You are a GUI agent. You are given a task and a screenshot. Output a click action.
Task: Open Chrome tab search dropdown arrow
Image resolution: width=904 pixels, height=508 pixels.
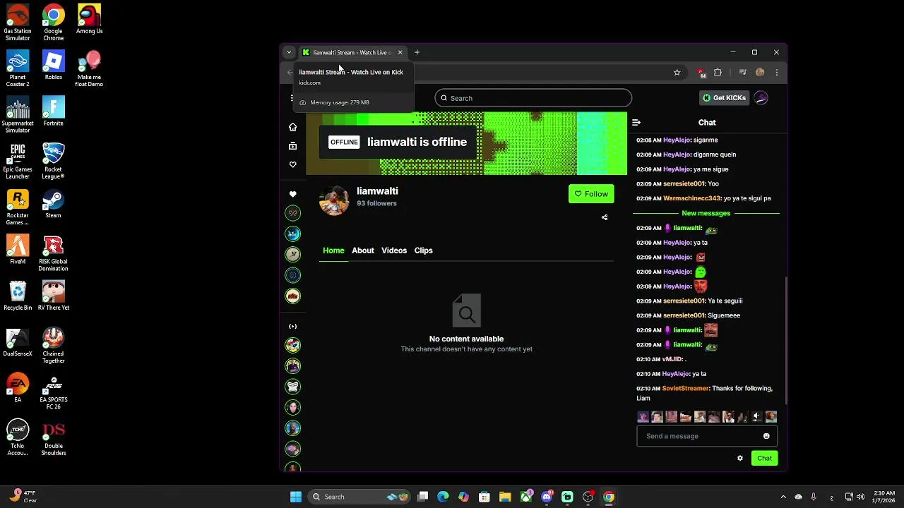(289, 52)
